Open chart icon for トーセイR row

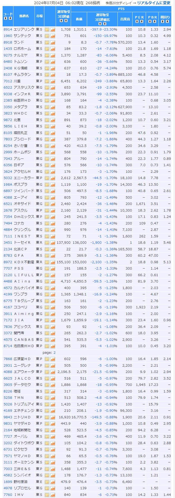[x=53, y=243]
